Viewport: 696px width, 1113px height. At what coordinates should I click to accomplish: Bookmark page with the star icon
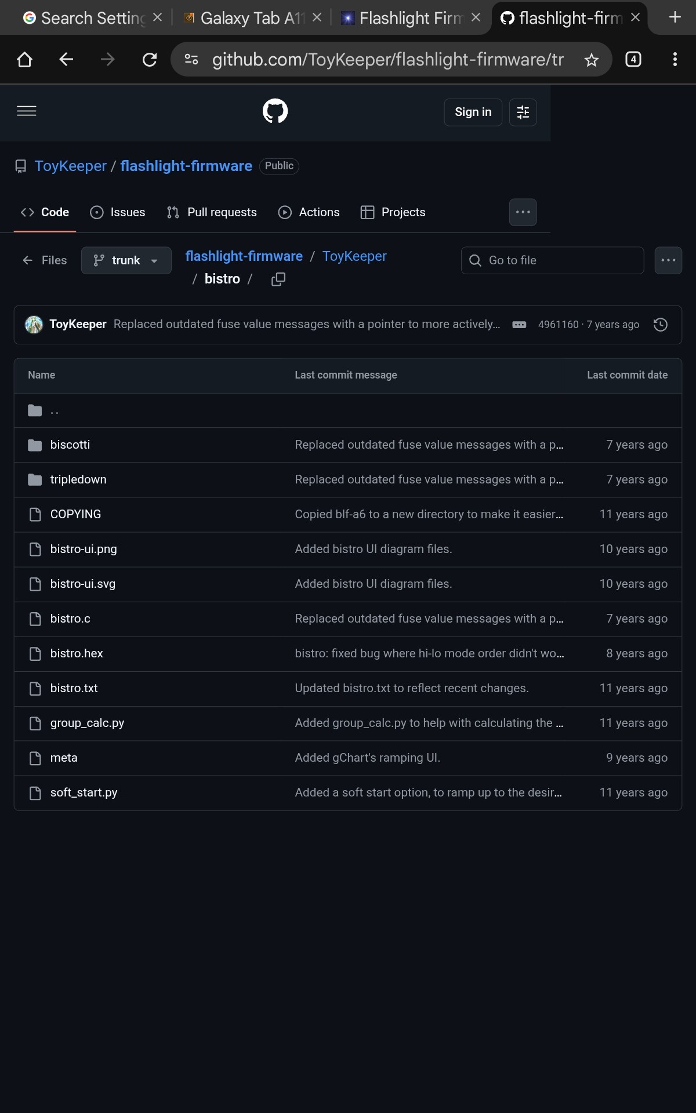coord(591,60)
